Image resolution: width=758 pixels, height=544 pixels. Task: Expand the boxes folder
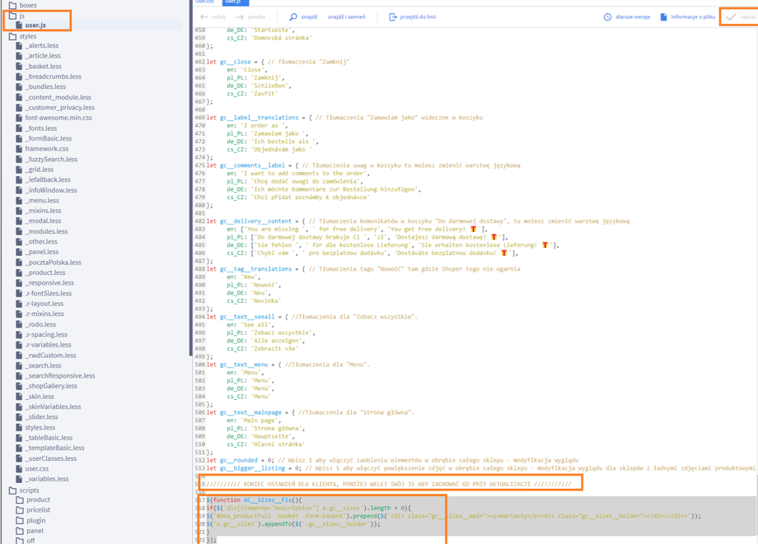(x=12, y=5)
